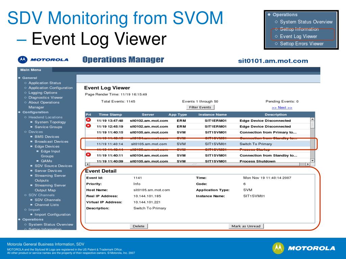Open Edge Input Groups
346x259 pixels.
point(50,154)
